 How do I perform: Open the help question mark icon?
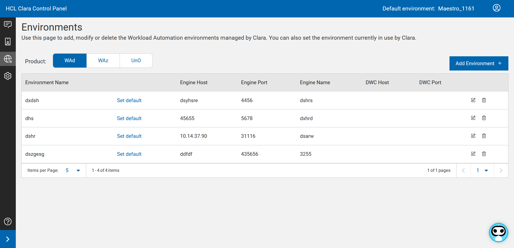click(x=8, y=221)
